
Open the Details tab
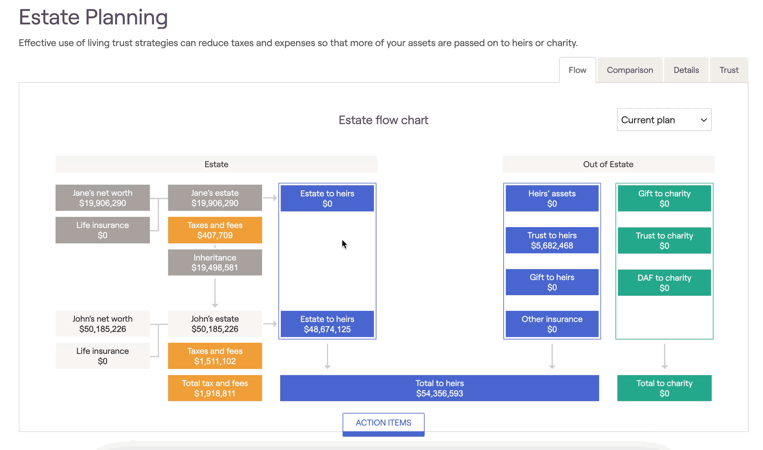click(686, 70)
